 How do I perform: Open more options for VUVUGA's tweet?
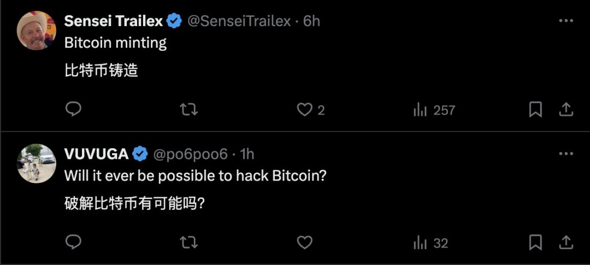(x=566, y=154)
